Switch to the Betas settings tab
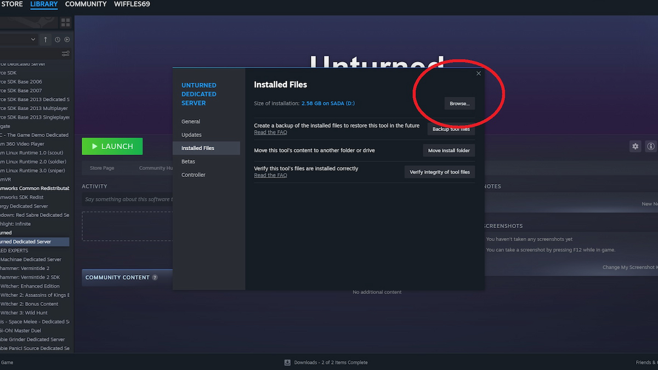This screenshot has height=370, width=658. coord(188,162)
